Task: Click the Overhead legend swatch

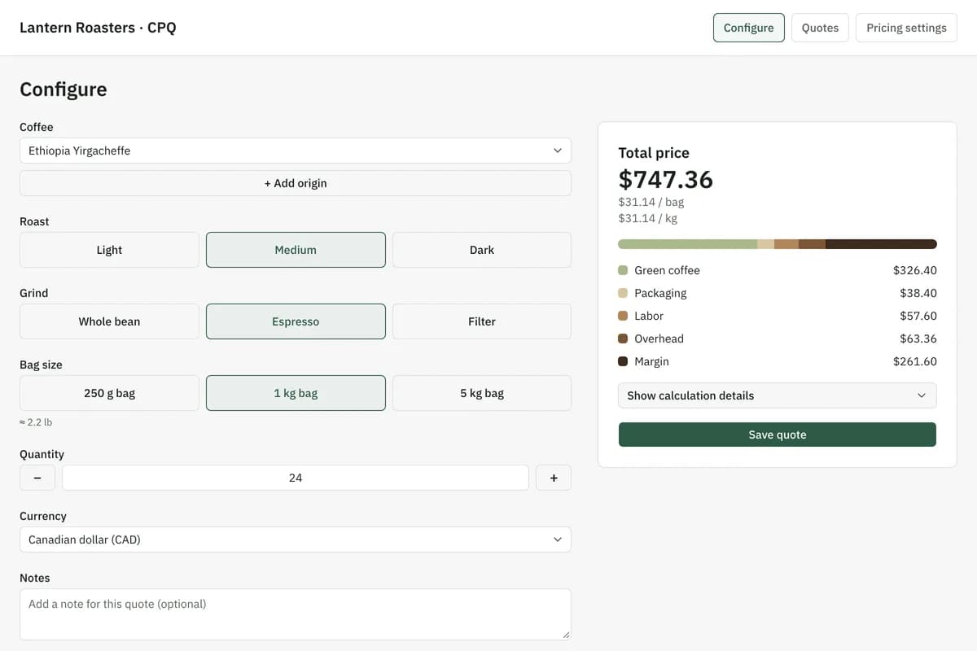Action: point(623,339)
